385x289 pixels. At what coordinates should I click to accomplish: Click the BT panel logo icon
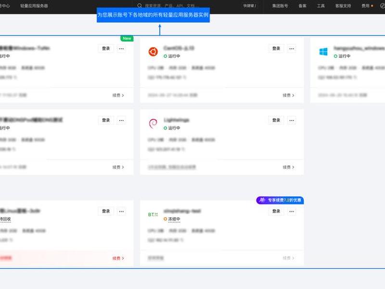point(153,214)
